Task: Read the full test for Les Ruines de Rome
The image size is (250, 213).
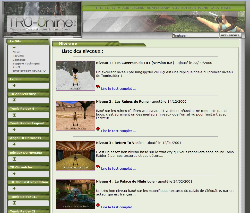Action: coord(119,131)
